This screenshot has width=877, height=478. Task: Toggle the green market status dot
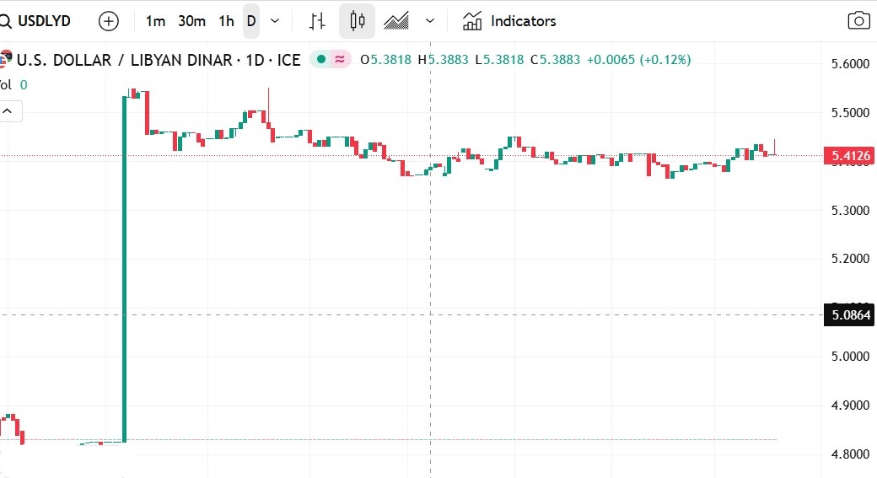tap(320, 60)
